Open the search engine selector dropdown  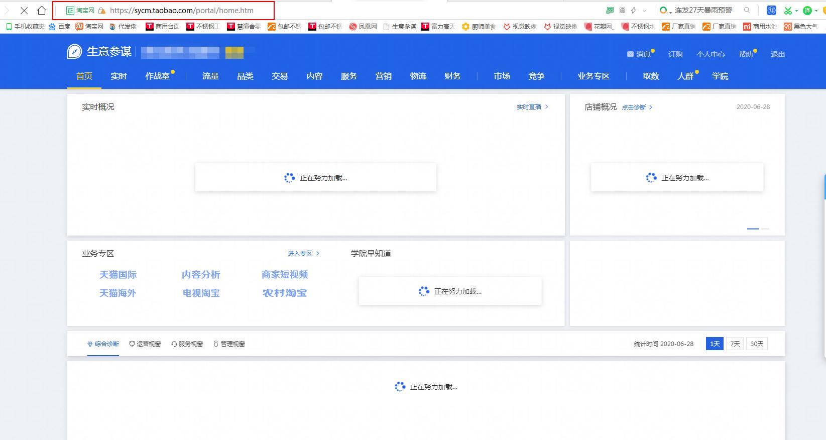(x=666, y=11)
